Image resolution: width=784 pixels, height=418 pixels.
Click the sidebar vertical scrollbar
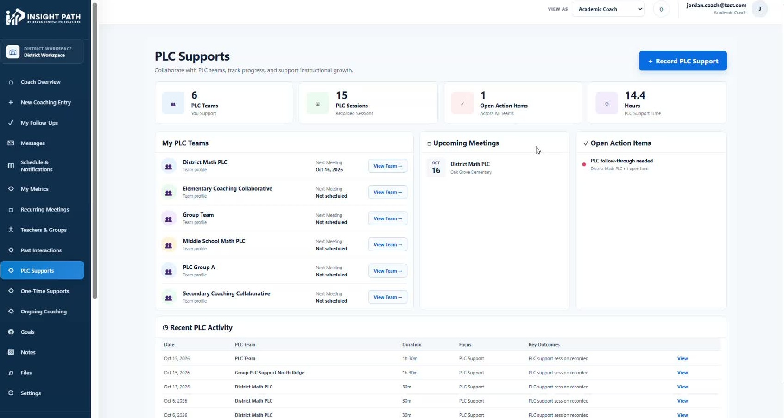[x=95, y=150]
